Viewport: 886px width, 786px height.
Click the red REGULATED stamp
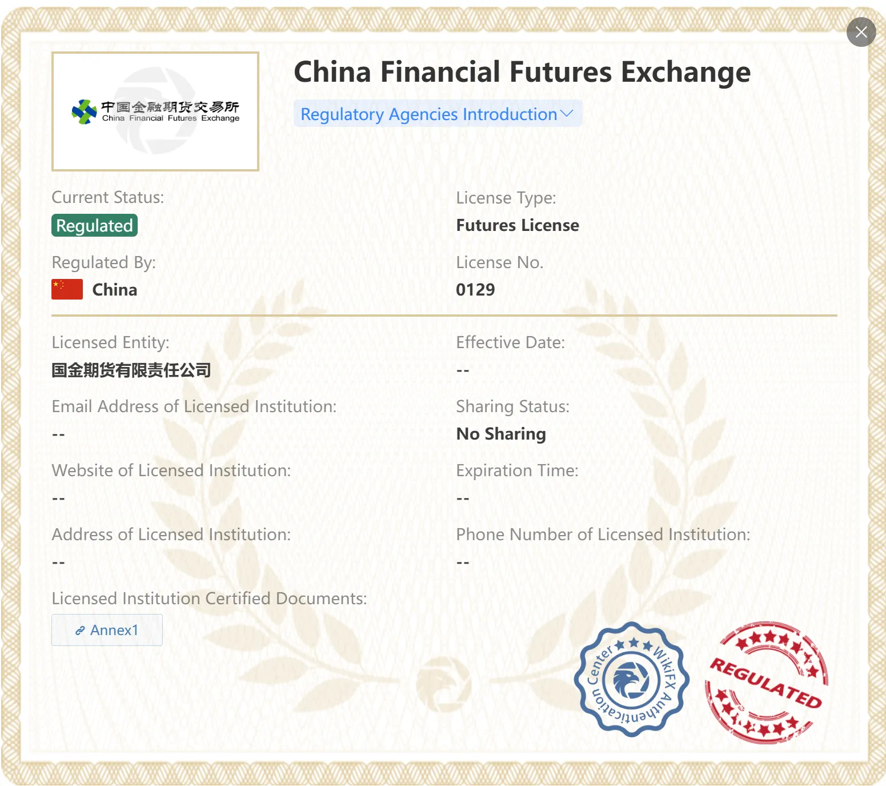(767, 683)
